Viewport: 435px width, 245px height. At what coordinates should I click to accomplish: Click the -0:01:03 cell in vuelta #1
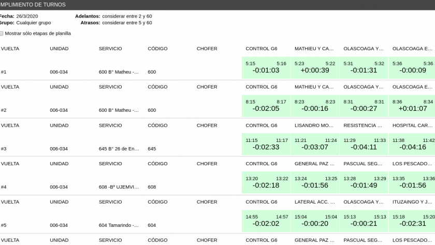[x=266, y=70]
